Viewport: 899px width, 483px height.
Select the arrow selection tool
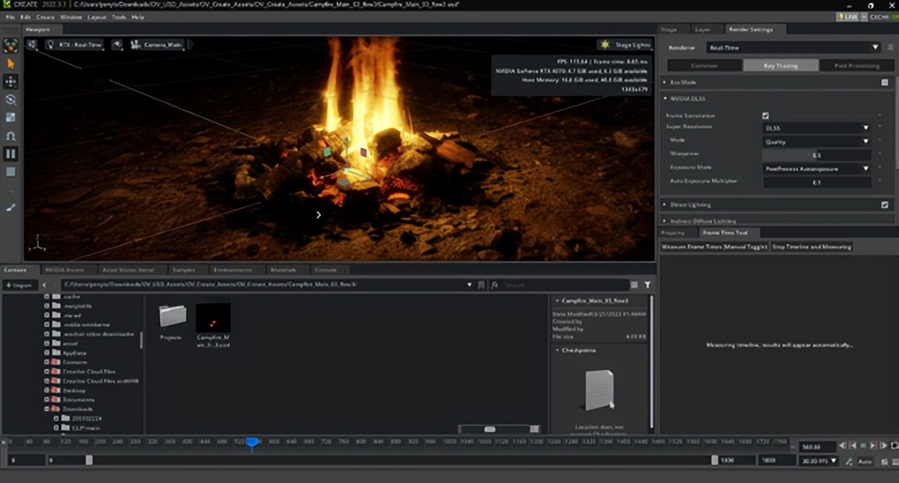click(x=11, y=63)
